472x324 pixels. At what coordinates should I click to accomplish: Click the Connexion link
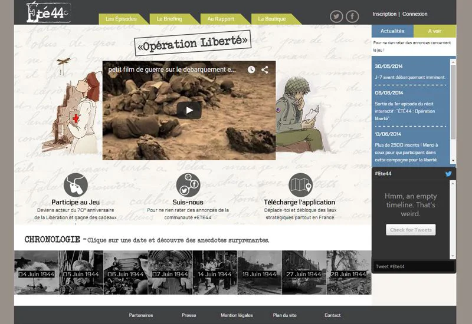pos(415,14)
